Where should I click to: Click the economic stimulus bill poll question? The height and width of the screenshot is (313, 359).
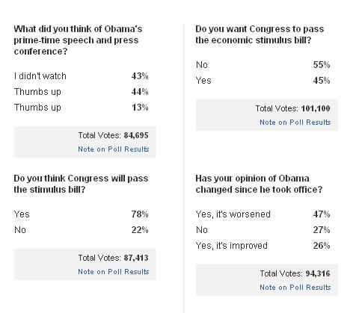tap(260, 34)
